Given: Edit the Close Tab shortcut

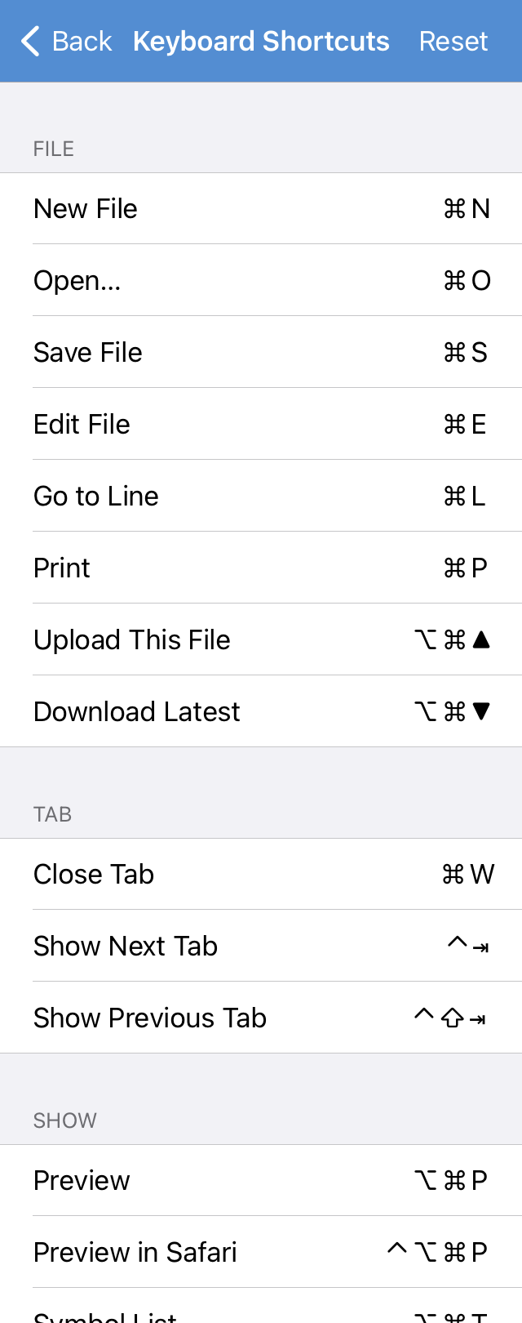Looking at the screenshot, I should (x=468, y=874).
